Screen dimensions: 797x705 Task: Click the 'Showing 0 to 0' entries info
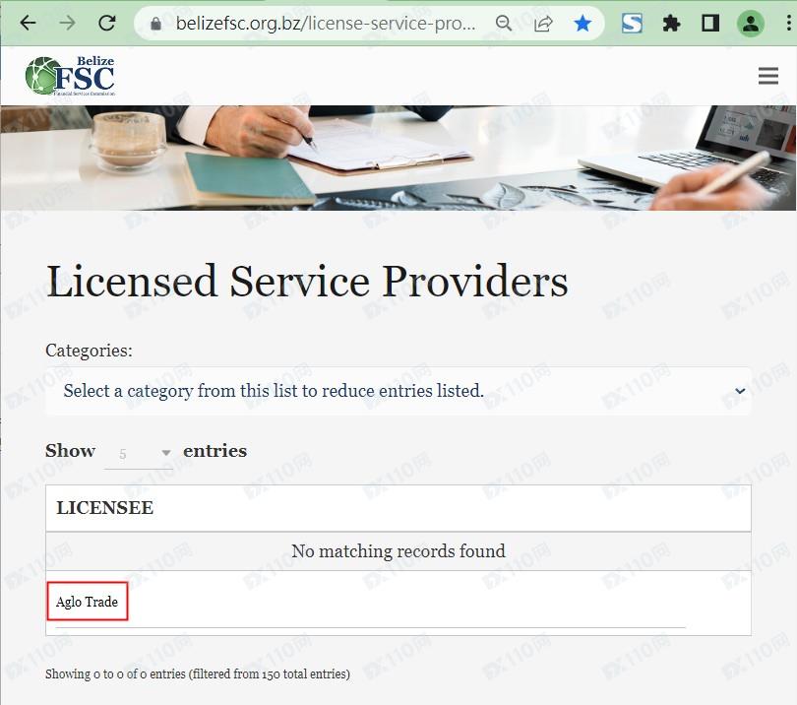pos(198,673)
